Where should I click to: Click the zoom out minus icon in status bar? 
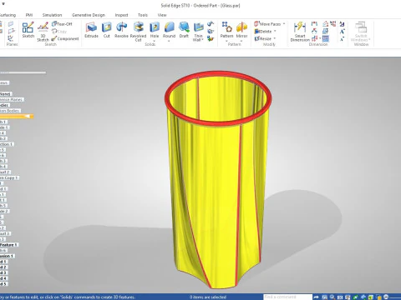point(386,297)
